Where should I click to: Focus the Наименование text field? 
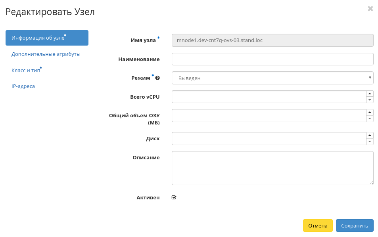point(272,59)
